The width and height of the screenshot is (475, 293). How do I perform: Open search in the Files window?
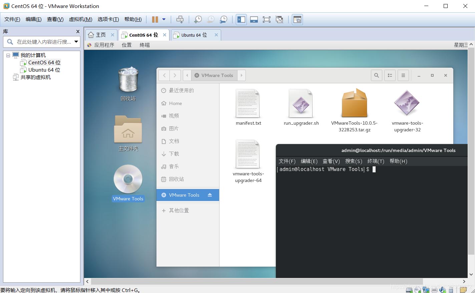click(377, 75)
